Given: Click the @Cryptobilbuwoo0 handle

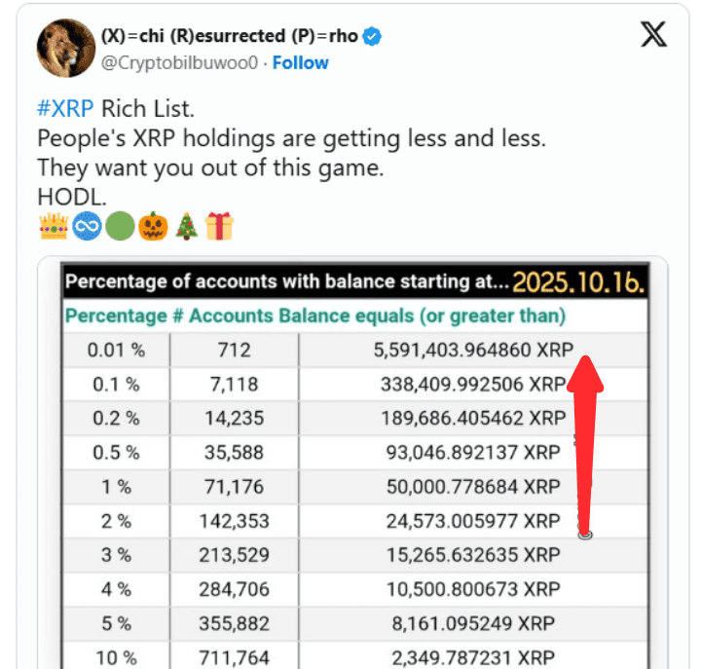Looking at the screenshot, I should [182, 62].
